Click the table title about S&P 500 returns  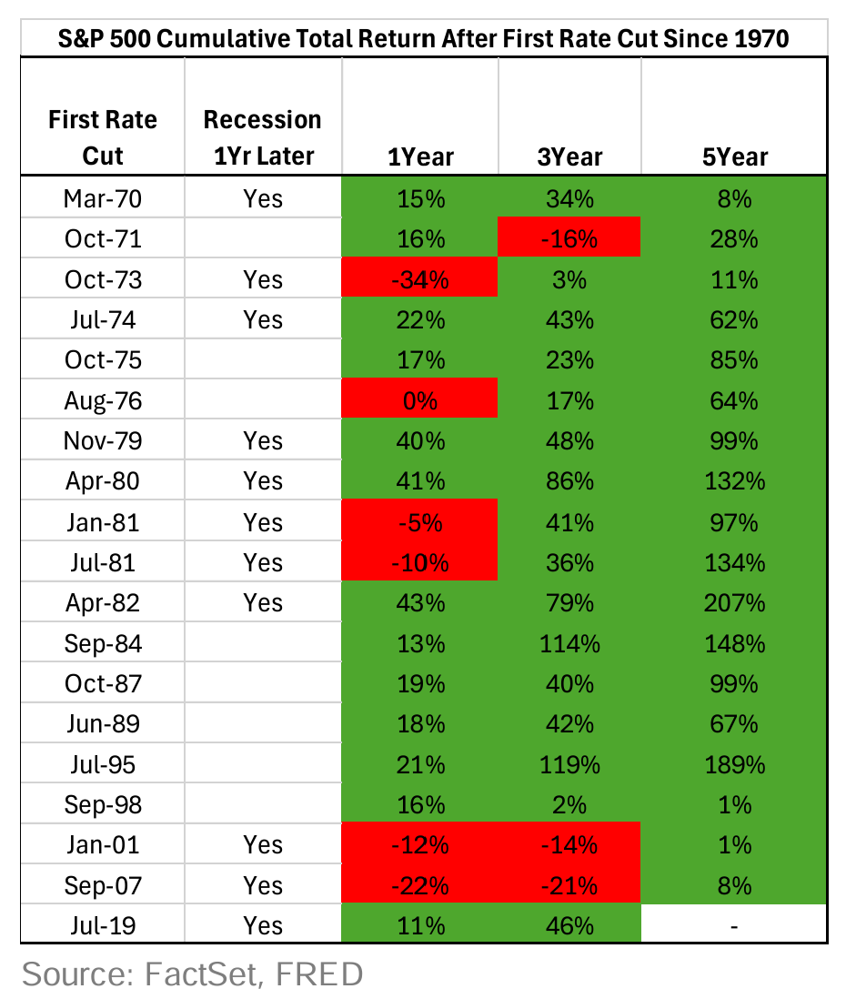point(423,39)
